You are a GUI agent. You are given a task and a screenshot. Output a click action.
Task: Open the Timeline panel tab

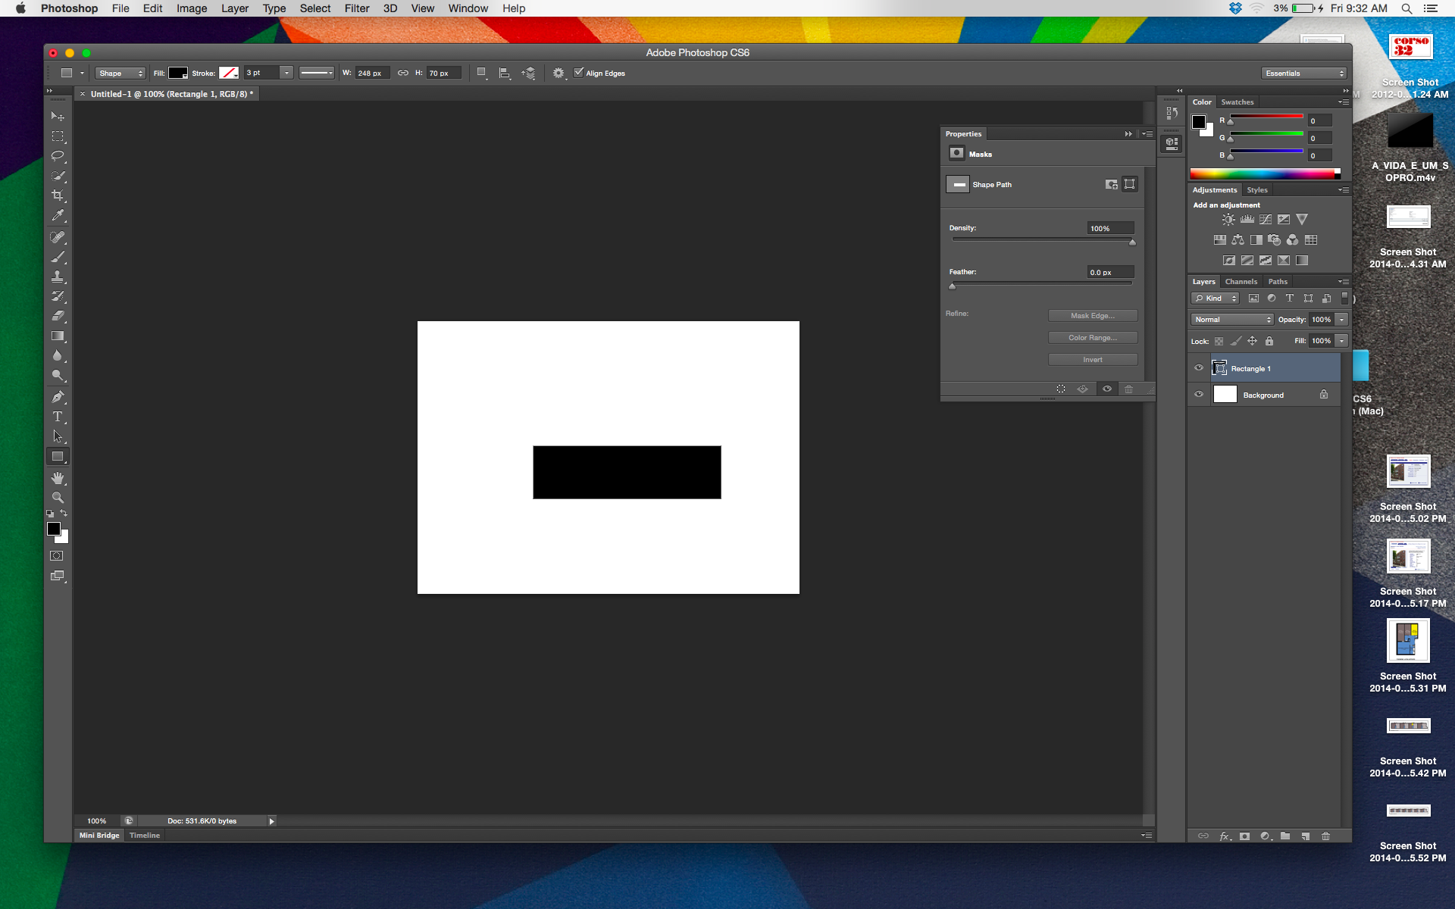pos(144,836)
